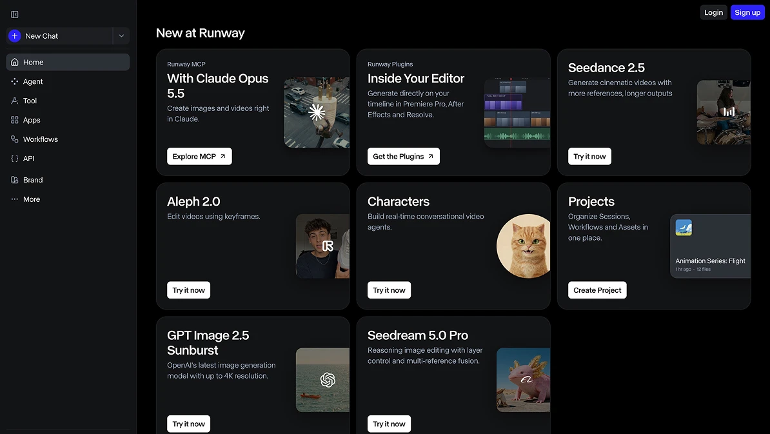Open the Brand icon in sidebar
Screen dimensions: 770x434
(x=15, y=180)
